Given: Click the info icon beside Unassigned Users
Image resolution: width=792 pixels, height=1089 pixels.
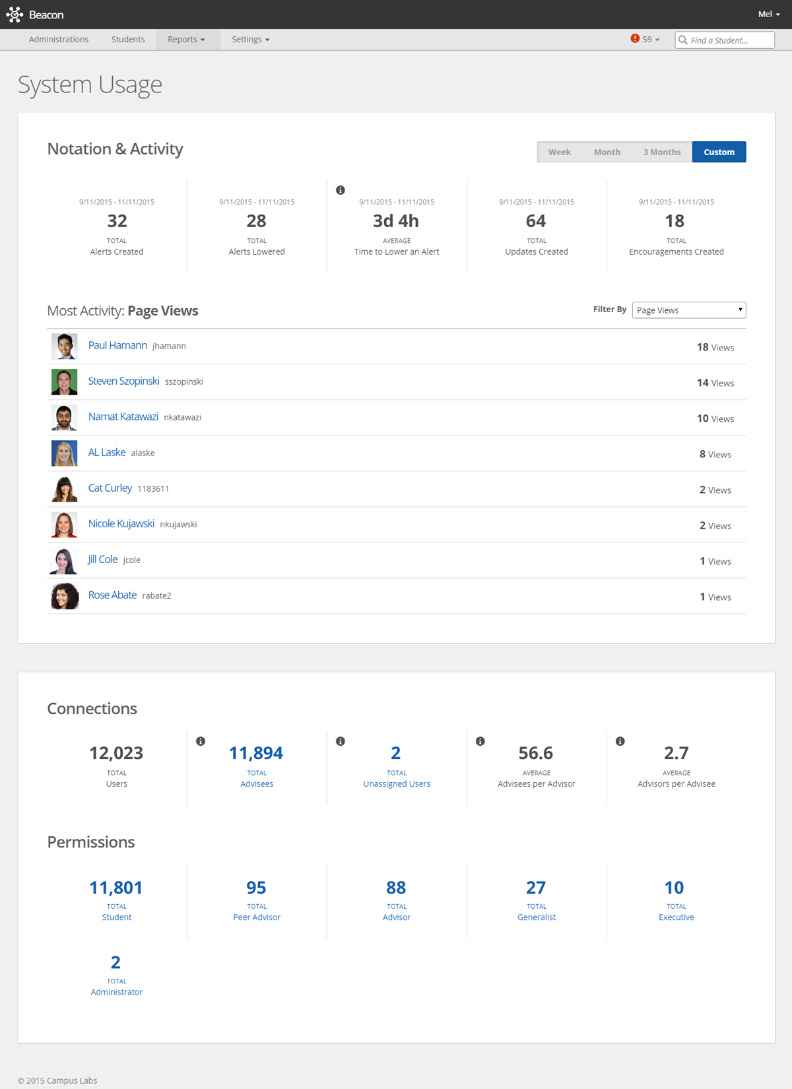Looking at the screenshot, I should pos(341,741).
